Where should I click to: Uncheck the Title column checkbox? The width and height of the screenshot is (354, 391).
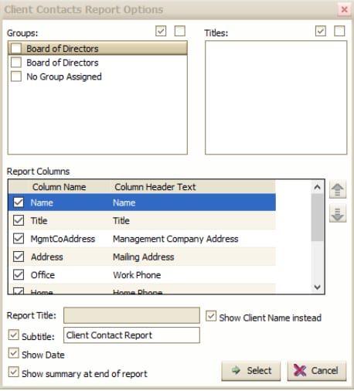(x=19, y=220)
